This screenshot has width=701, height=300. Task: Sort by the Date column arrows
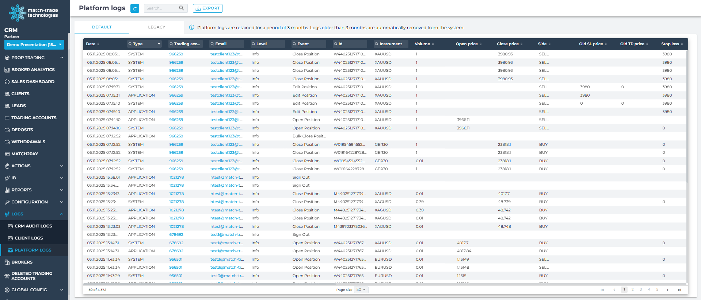(x=98, y=44)
